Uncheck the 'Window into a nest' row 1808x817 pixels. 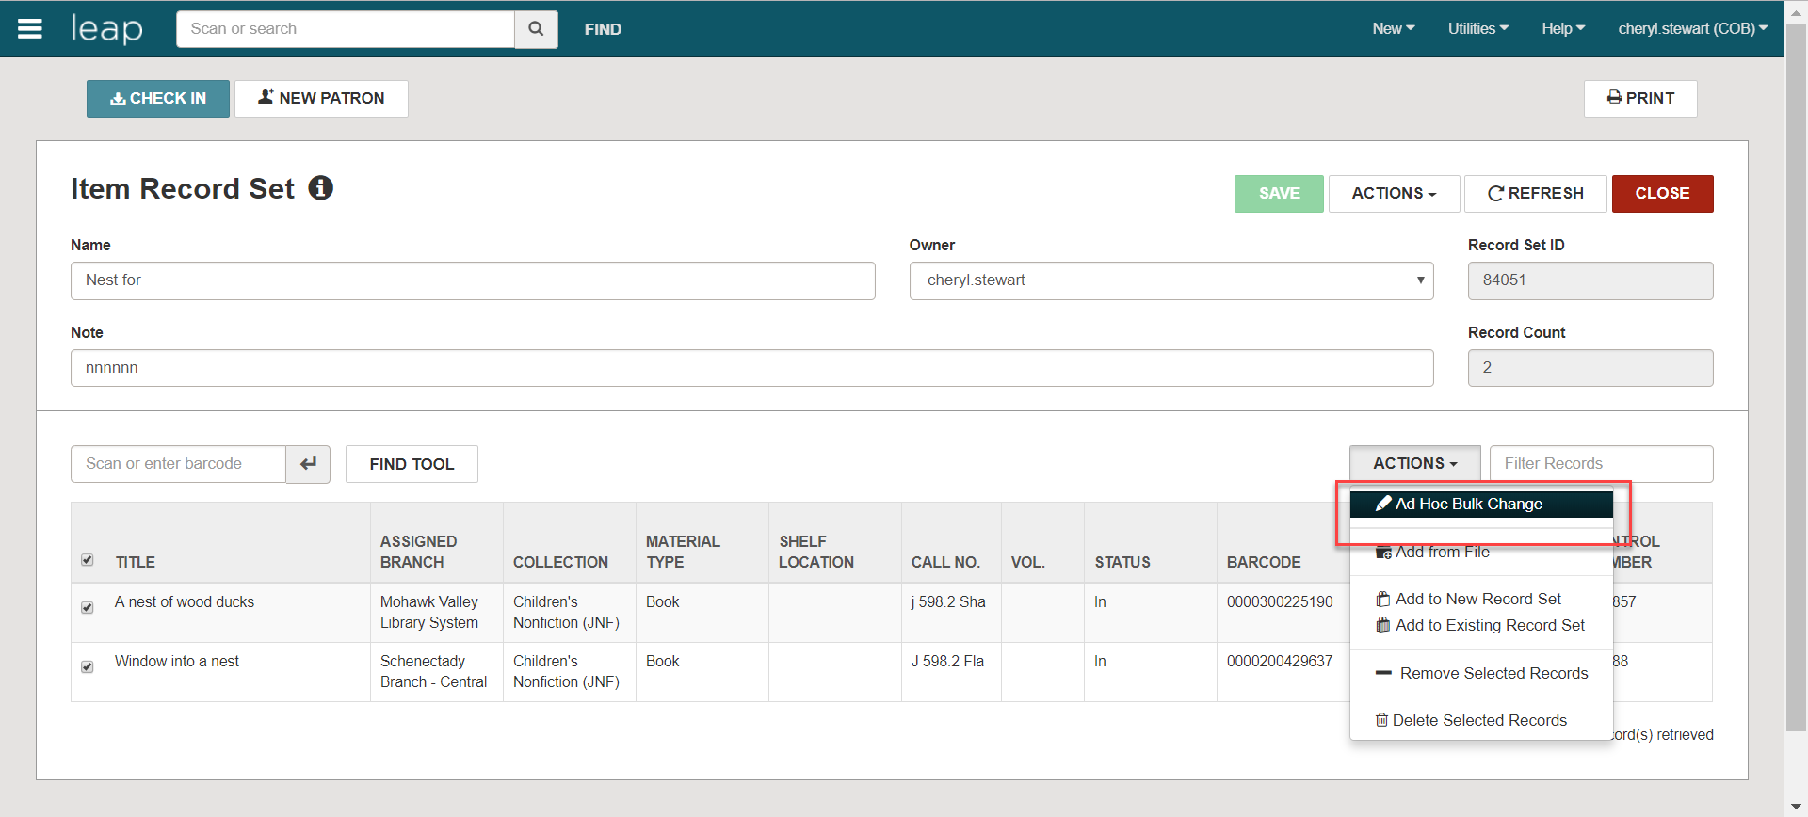(x=88, y=666)
